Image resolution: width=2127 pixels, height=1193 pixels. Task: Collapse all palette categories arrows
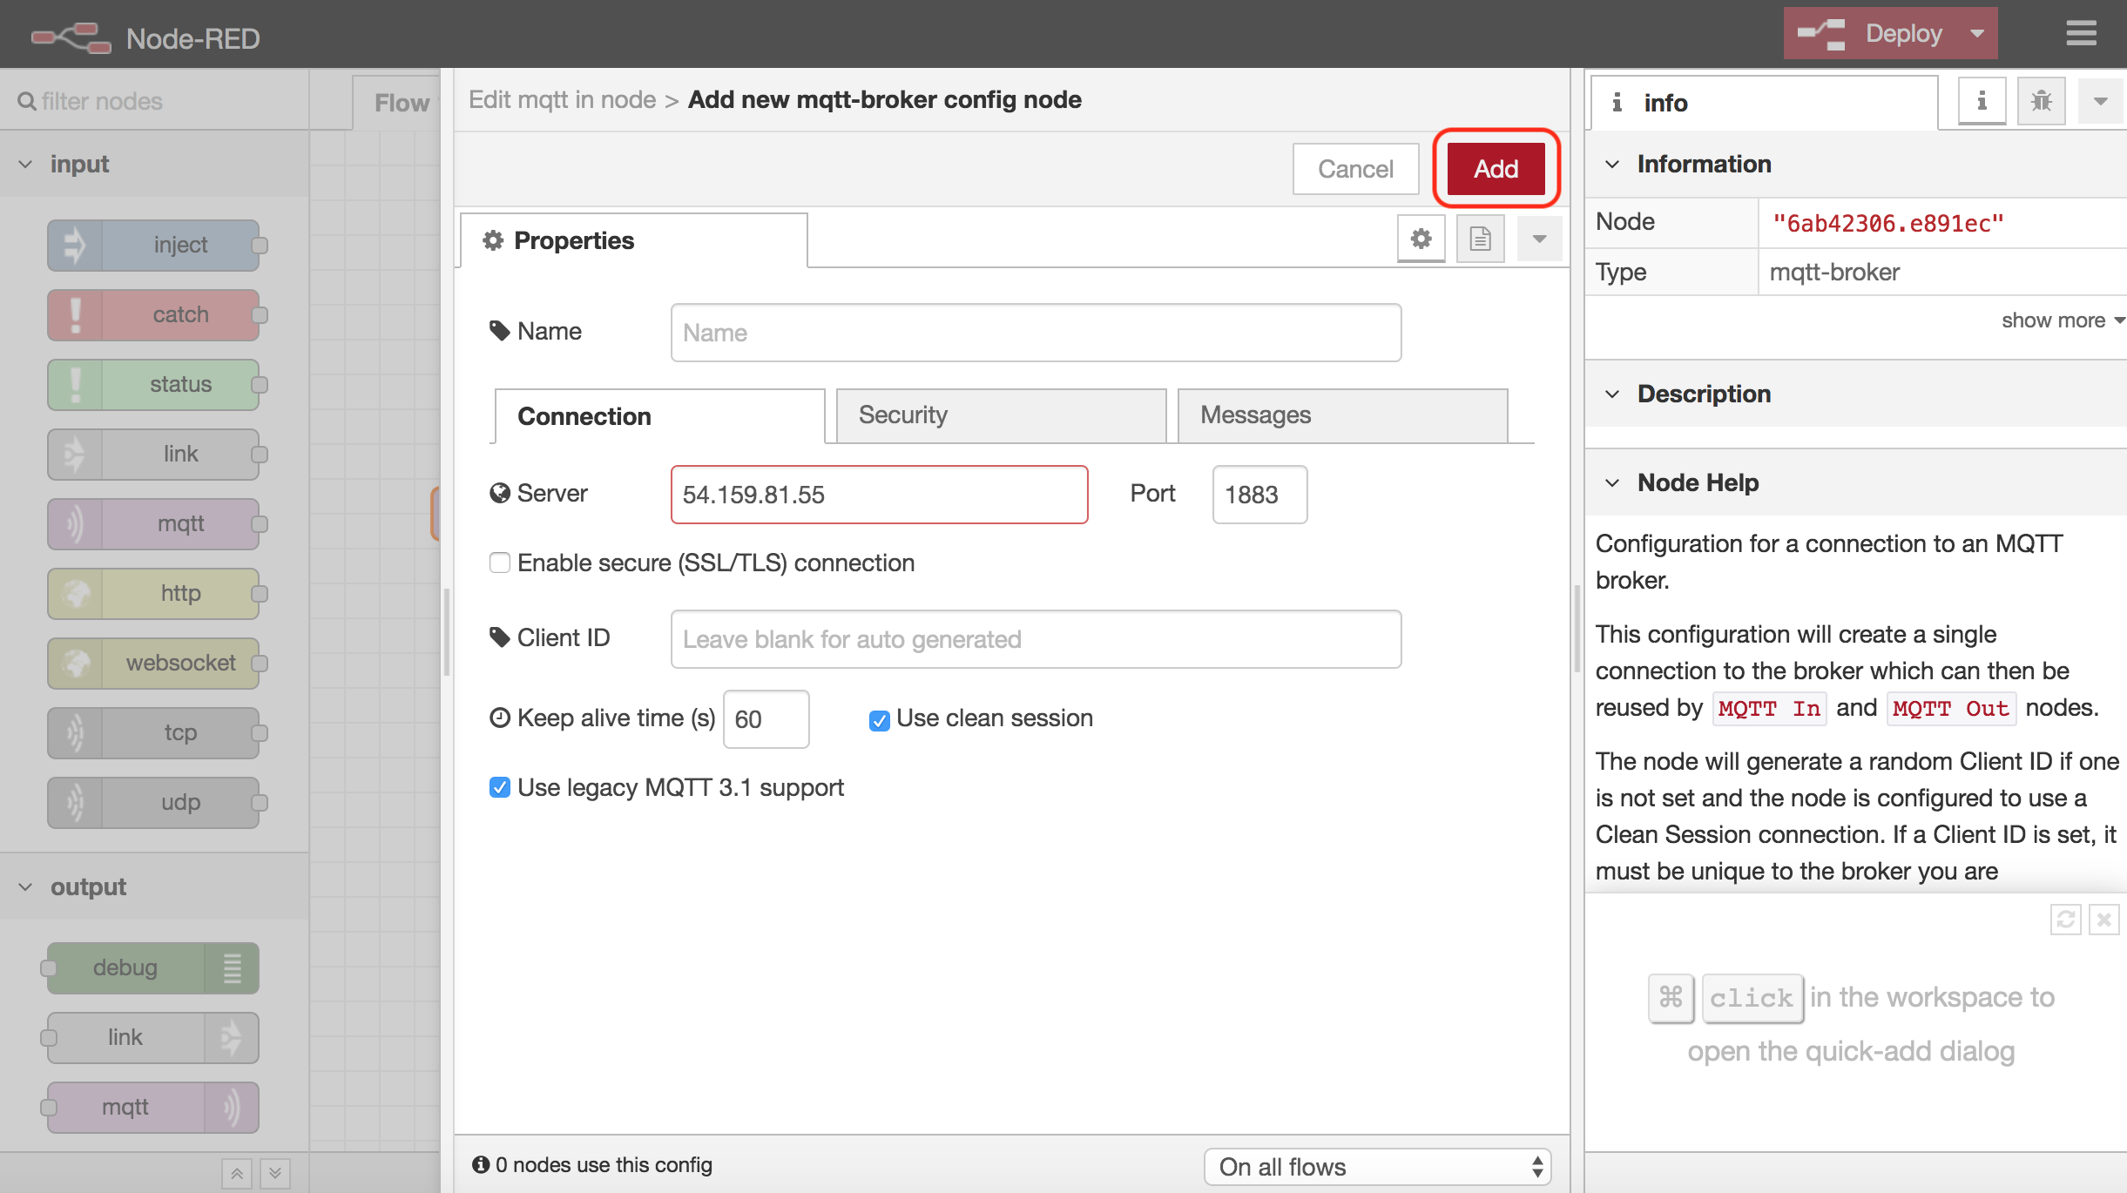pos(237,1173)
